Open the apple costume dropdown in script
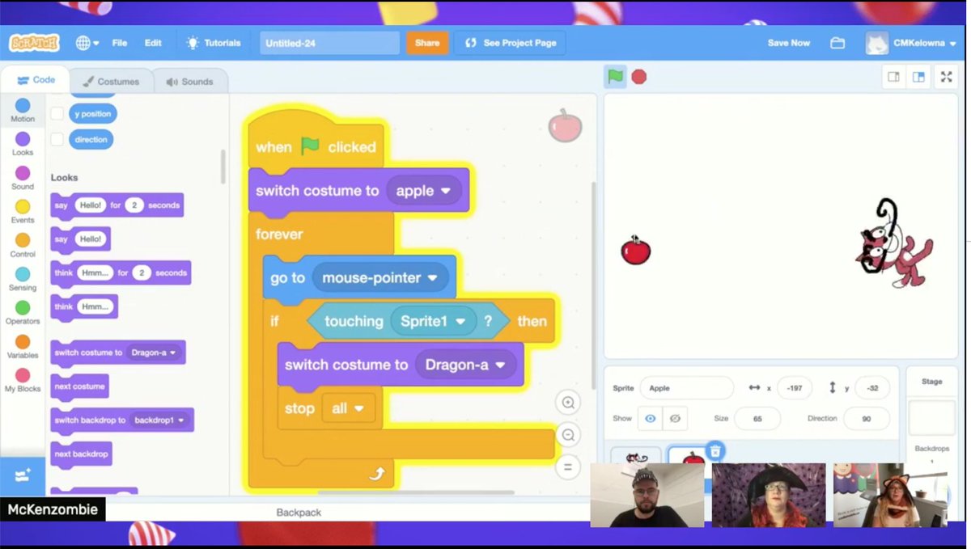Viewport: 971px width, 549px height. pos(424,192)
